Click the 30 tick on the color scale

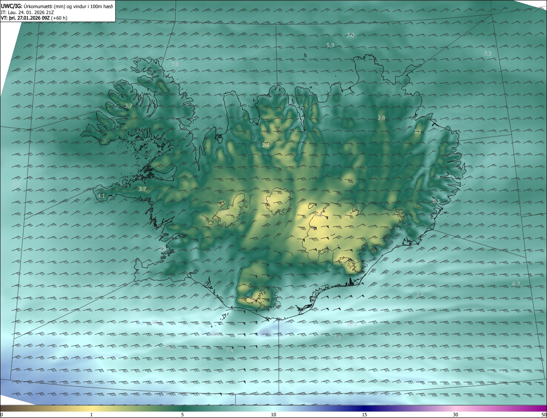tap(456, 415)
